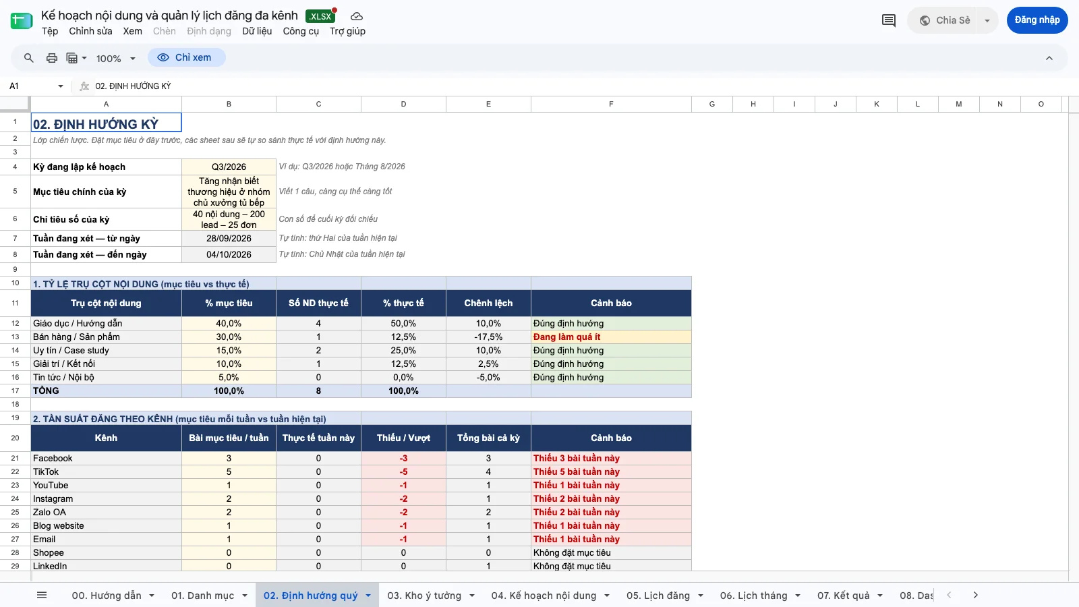The width and height of the screenshot is (1079, 607).
Task: Click the print icon
Action: (52, 58)
